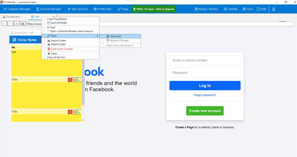
Task: Choose Split Left/Right
Action: (x=70, y=23)
